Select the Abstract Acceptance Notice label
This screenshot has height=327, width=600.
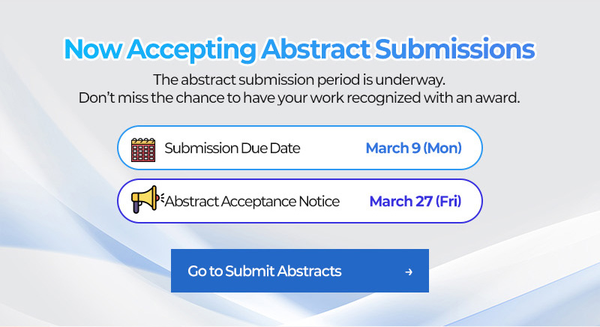tap(252, 201)
